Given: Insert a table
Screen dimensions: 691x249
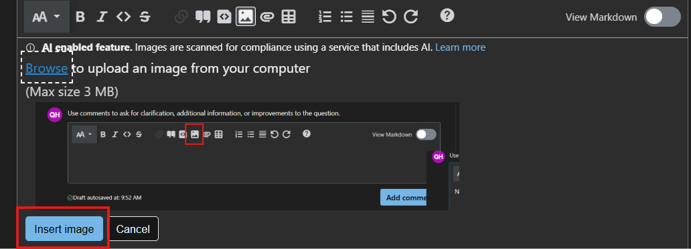Looking at the screenshot, I should pos(289,17).
